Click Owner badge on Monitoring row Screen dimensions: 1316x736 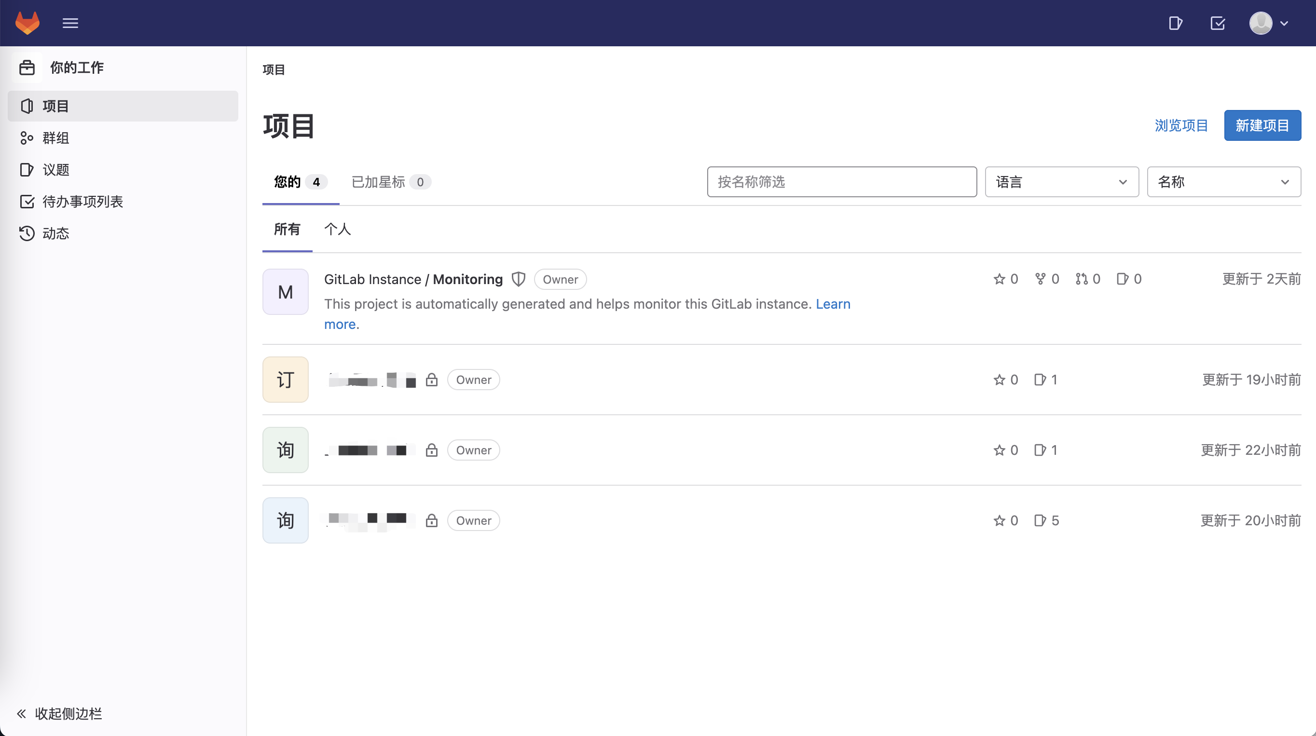(561, 279)
